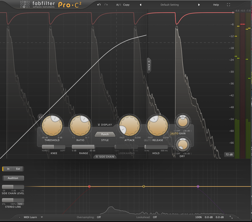The image size is (252, 222).
Task: Open the Default Setting preset menu
Action: click(170, 5)
